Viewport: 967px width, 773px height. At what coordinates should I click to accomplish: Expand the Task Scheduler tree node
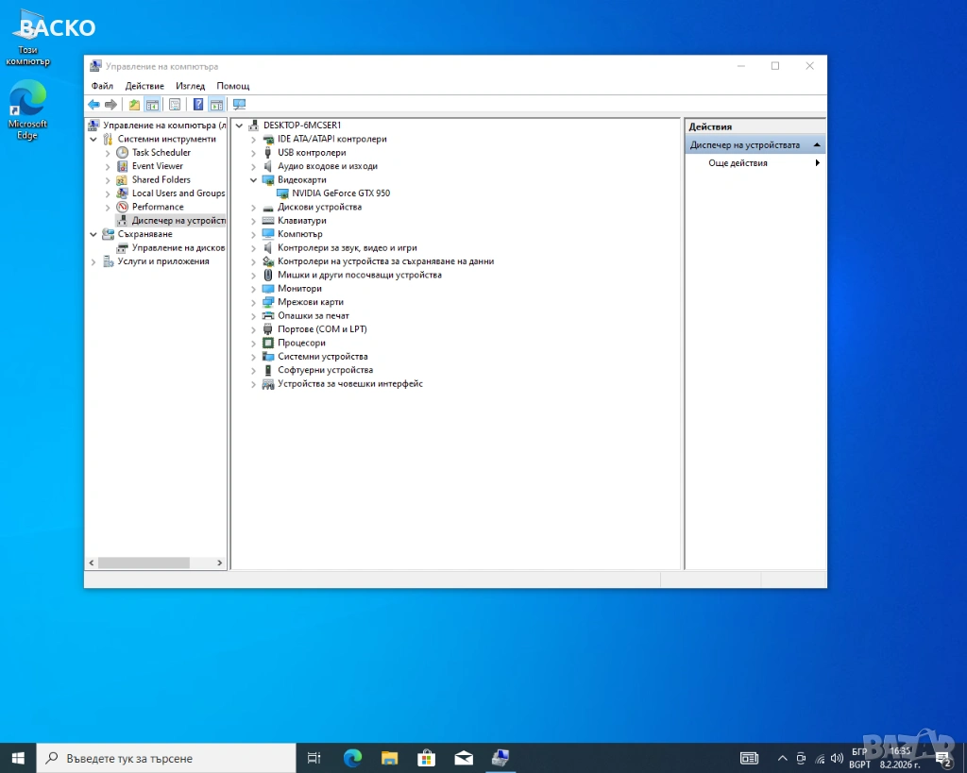coord(108,153)
